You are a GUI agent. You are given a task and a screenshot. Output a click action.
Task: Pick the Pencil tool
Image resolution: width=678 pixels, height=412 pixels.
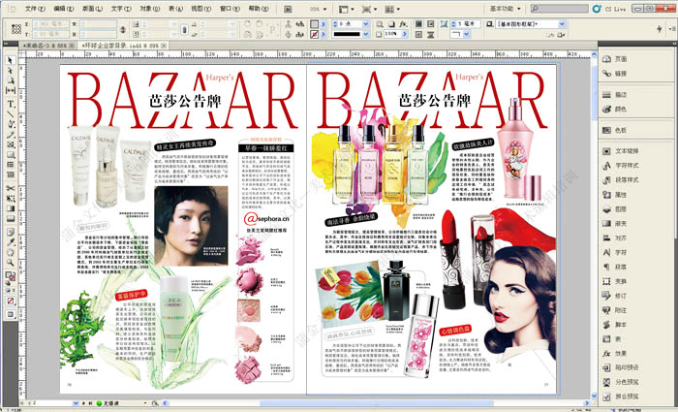tap(11, 135)
